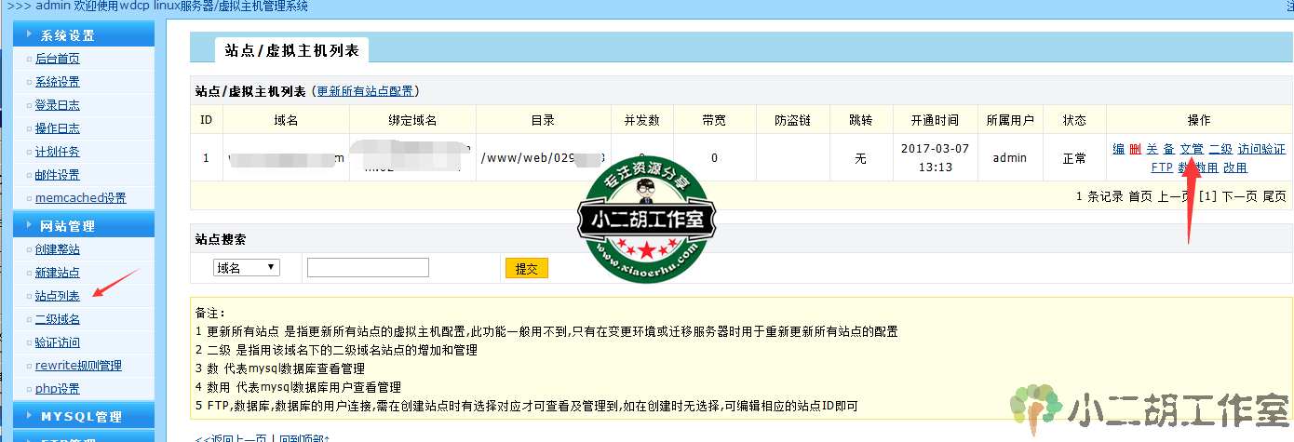Click the 更新所有站点配置 link
Viewport: 1294px width, 442px height.
point(366,91)
